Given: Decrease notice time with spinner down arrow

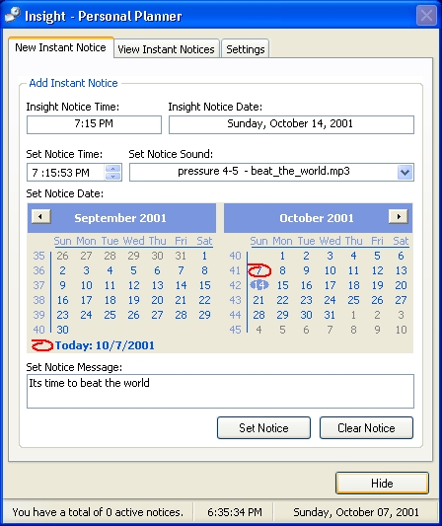Looking at the screenshot, I should point(113,176).
